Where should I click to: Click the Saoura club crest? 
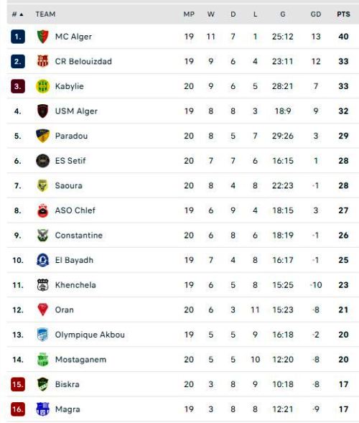point(42,185)
